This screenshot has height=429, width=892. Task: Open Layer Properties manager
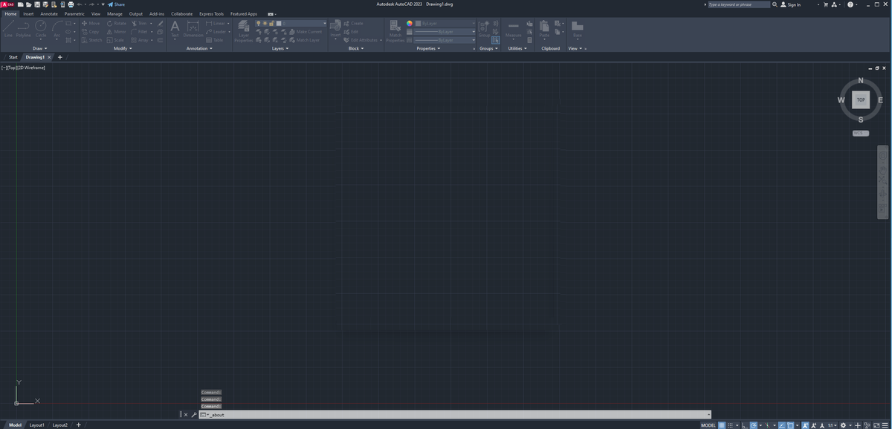coord(243,30)
